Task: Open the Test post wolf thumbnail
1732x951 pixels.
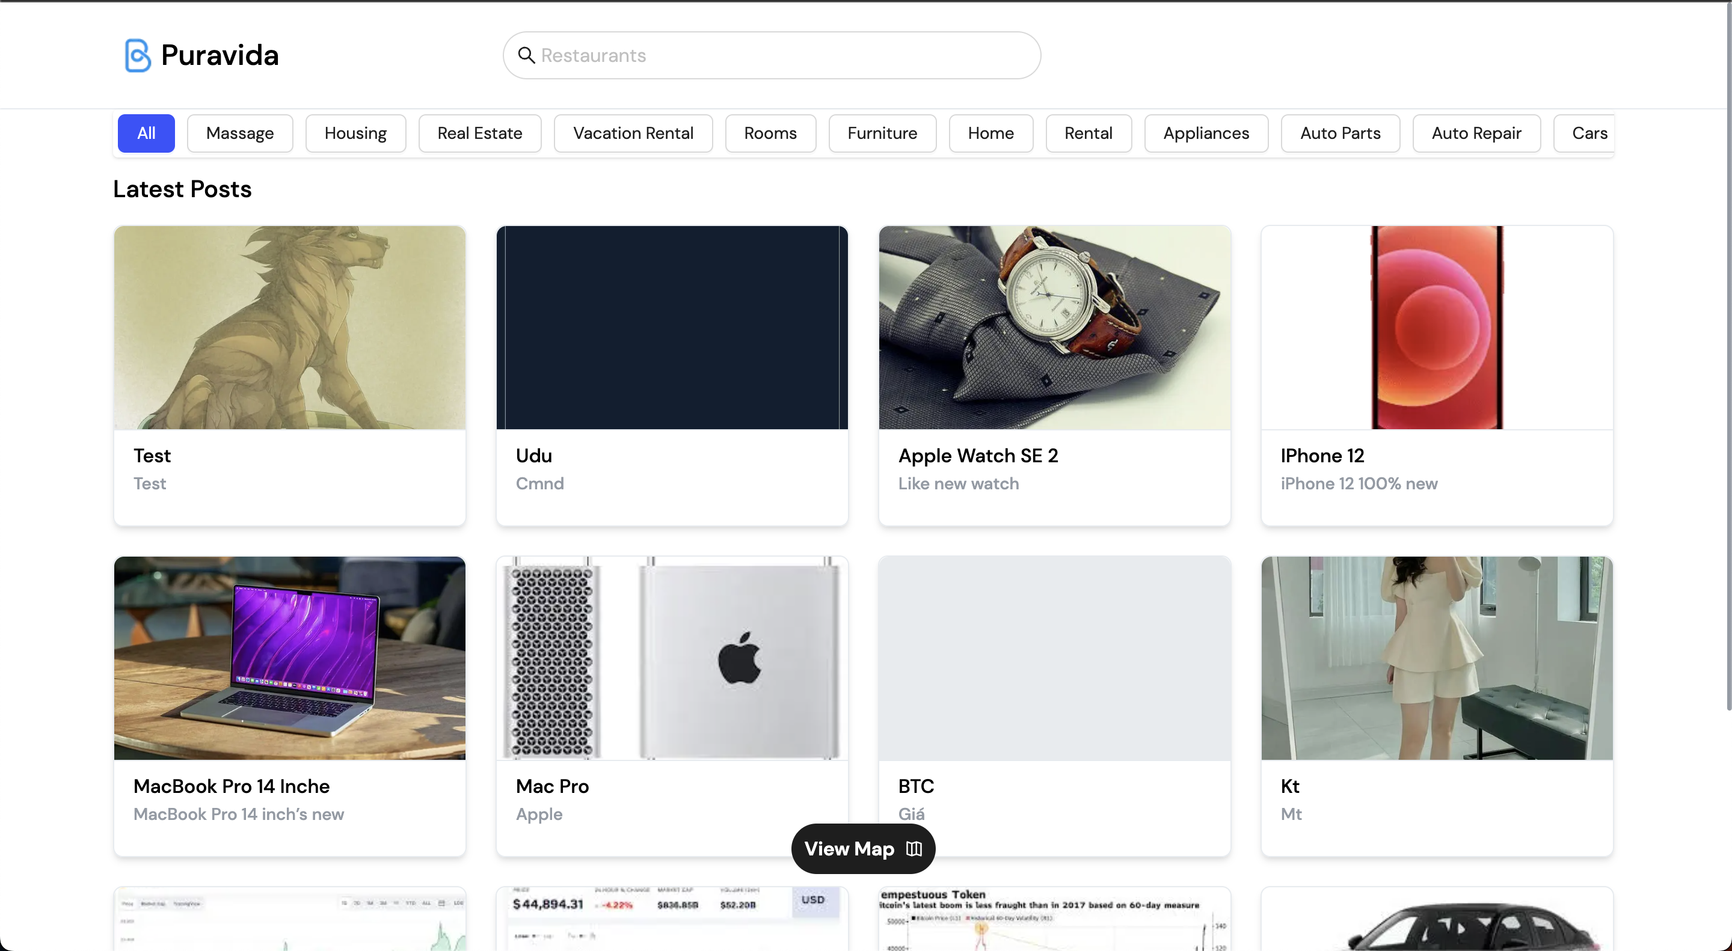Action: 290,327
